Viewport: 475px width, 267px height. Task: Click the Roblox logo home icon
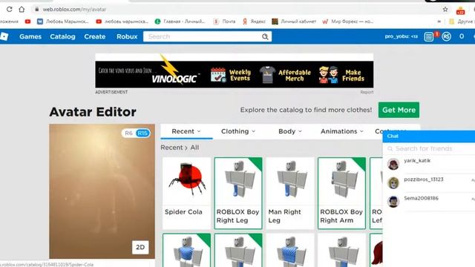click(4, 36)
